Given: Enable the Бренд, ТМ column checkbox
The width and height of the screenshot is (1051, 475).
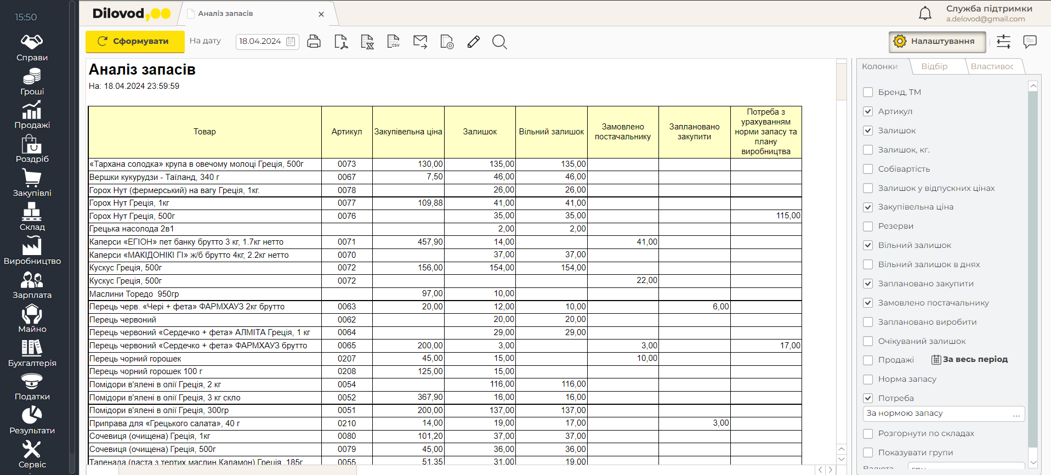Looking at the screenshot, I should 868,92.
